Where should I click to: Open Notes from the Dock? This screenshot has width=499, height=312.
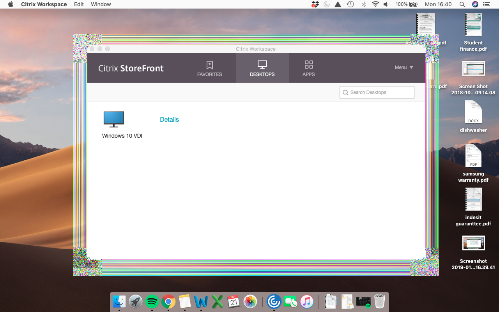click(x=185, y=301)
